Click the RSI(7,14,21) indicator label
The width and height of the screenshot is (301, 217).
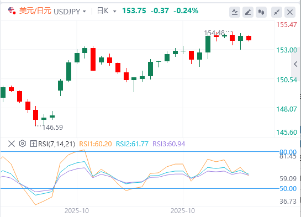57,144
